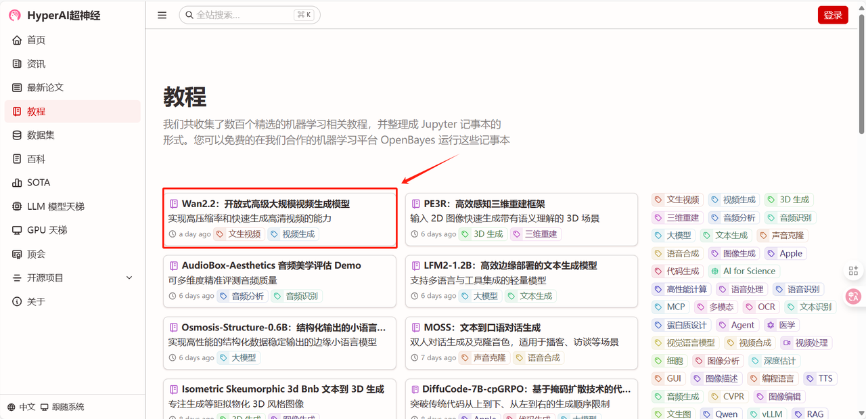Click the monitor icon beside GPU 天梯
The height and width of the screenshot is (419, 866).
[17, 230]
